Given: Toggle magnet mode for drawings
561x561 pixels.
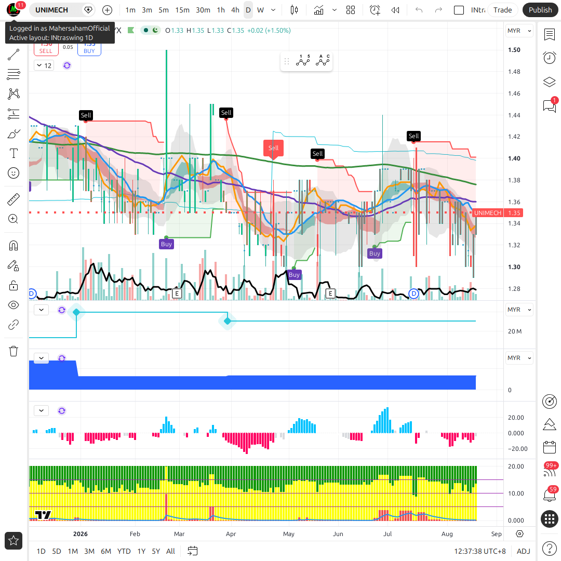Looking at the screenshot, I should point(13,246).
